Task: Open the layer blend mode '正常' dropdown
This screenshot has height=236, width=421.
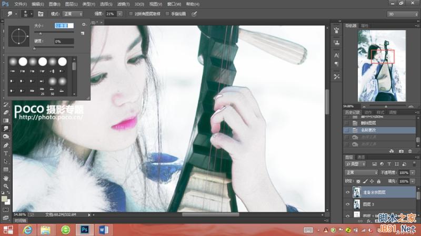Action: [361, 172]
